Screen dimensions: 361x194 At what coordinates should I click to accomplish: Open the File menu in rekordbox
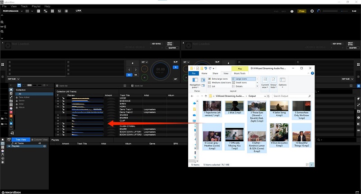pos(4,6)
